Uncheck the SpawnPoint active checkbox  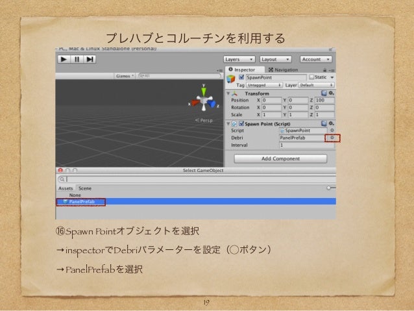[241, 77]
